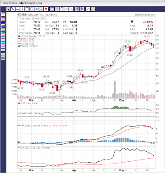Choose the cyan color swatch
The image size is (165, 173).
pyautogui.click(x=3, y=42)
